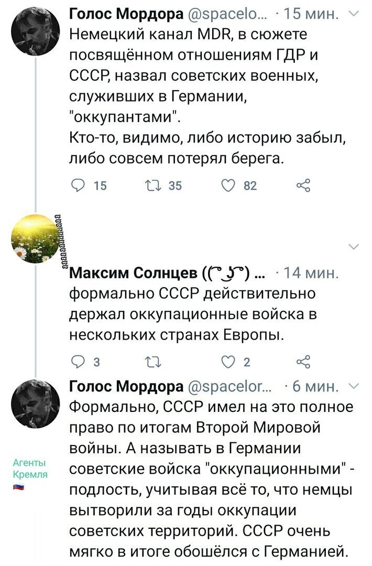The image size is (372, 566).
Task: Share Максим Солнцев's tweet
Action: (x=303, y=362)
